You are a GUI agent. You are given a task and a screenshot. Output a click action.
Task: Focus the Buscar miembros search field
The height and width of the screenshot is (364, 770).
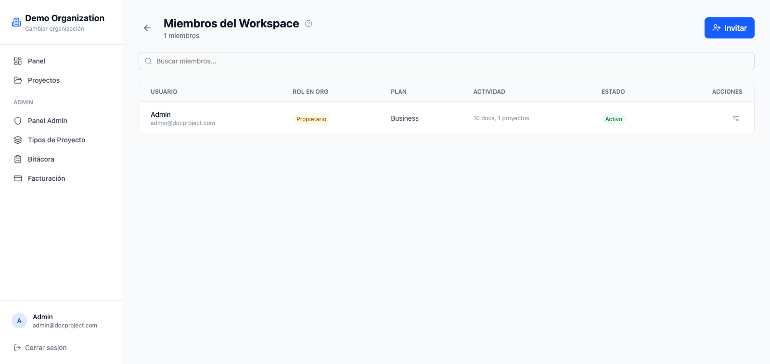tap(447, 61)
